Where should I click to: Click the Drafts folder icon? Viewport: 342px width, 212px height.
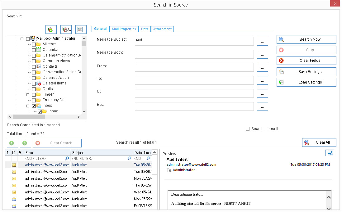39,89
